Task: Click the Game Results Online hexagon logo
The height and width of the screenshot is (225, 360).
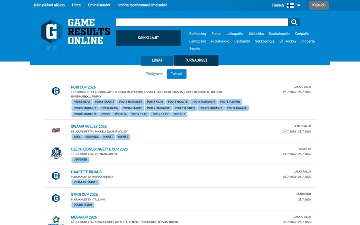Action: [x=51, y=31]
